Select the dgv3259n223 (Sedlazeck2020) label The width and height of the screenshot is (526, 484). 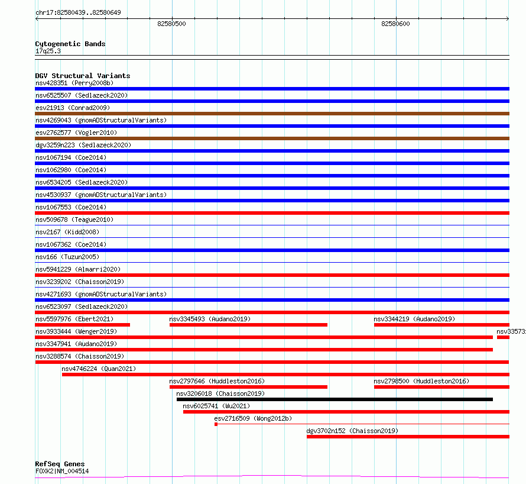click(83, 145)
